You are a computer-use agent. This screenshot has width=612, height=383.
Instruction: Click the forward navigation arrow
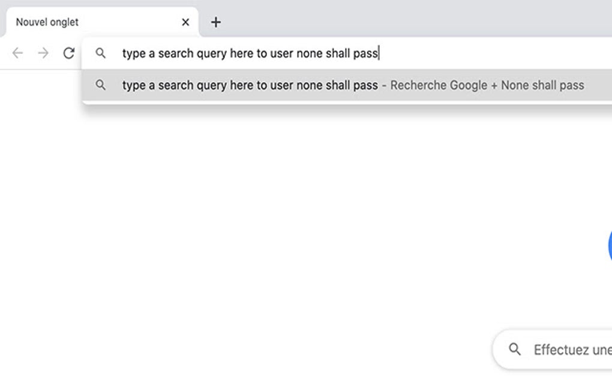point(43,53)
